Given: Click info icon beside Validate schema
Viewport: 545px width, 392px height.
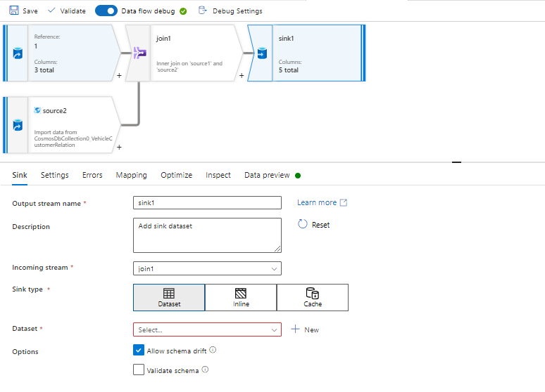Looking at the screenshot, I should coord(205,370).
